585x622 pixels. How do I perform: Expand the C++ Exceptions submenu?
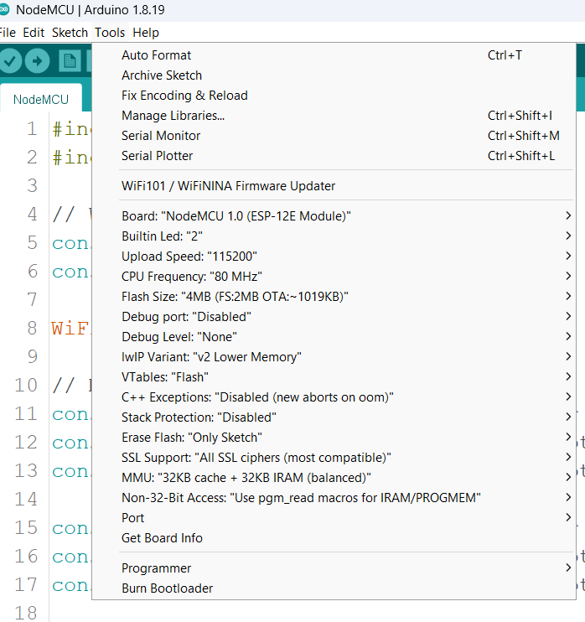(x=334, y=397)
